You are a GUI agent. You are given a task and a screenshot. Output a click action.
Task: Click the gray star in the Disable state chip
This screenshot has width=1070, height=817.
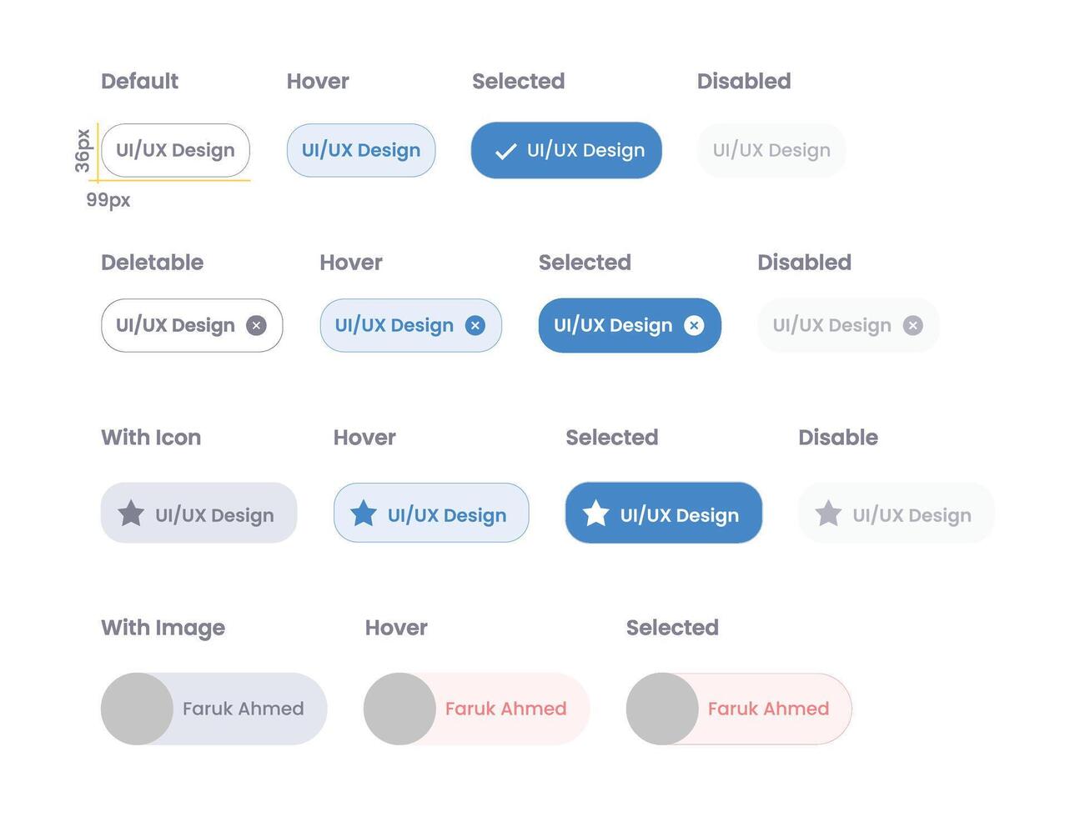point(829,514)
